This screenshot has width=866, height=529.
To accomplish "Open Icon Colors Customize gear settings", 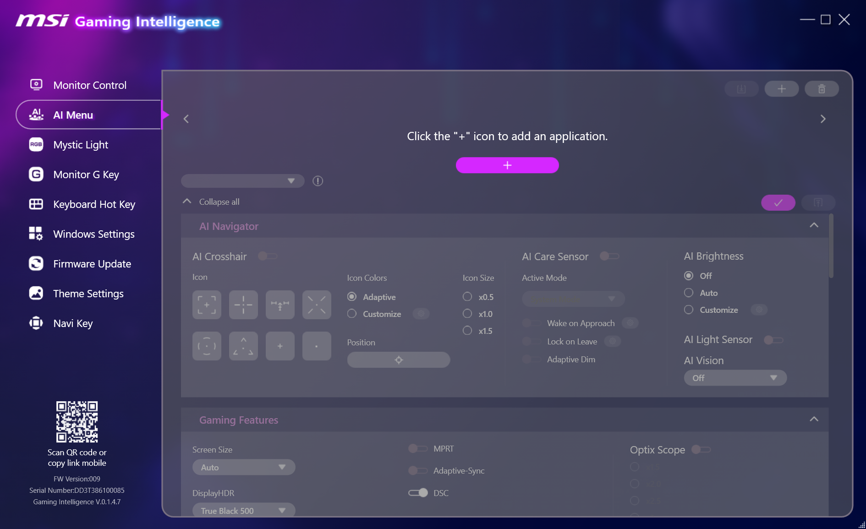I will point(421,314).
